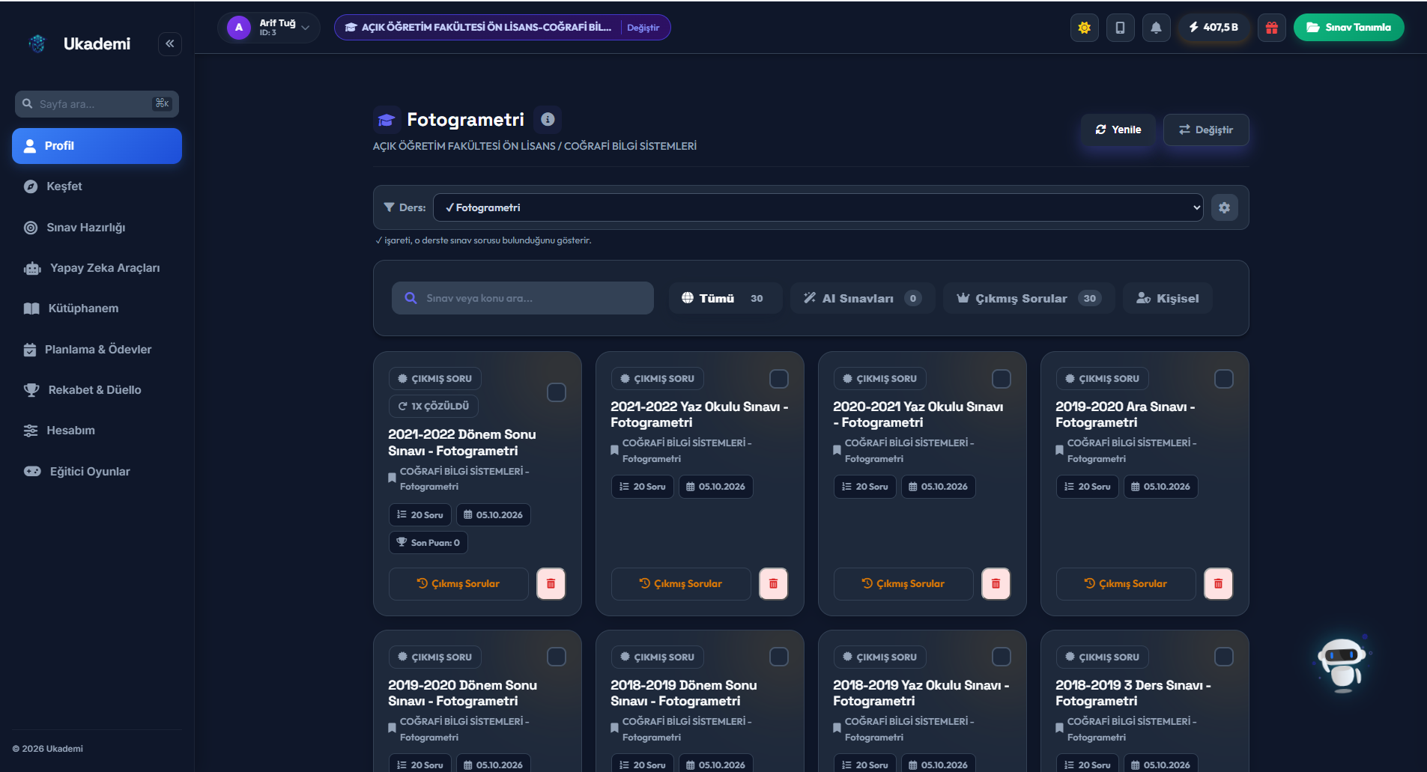The height and width of the screenshot is (772, 1427).
Task: Click the Ukademi logo icon
Action: [37, 44]
